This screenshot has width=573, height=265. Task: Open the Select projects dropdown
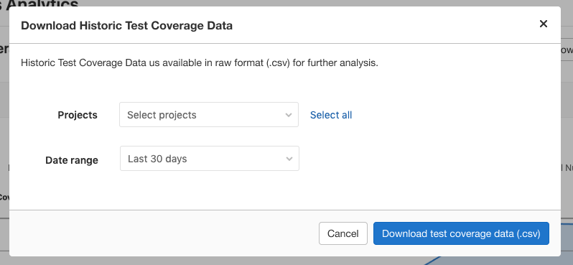click(209, 115)
